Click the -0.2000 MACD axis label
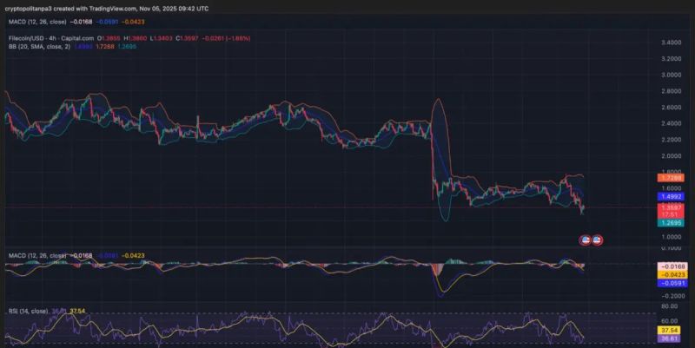The height and width of the screenshot is (348, 695). click(672, 296)
